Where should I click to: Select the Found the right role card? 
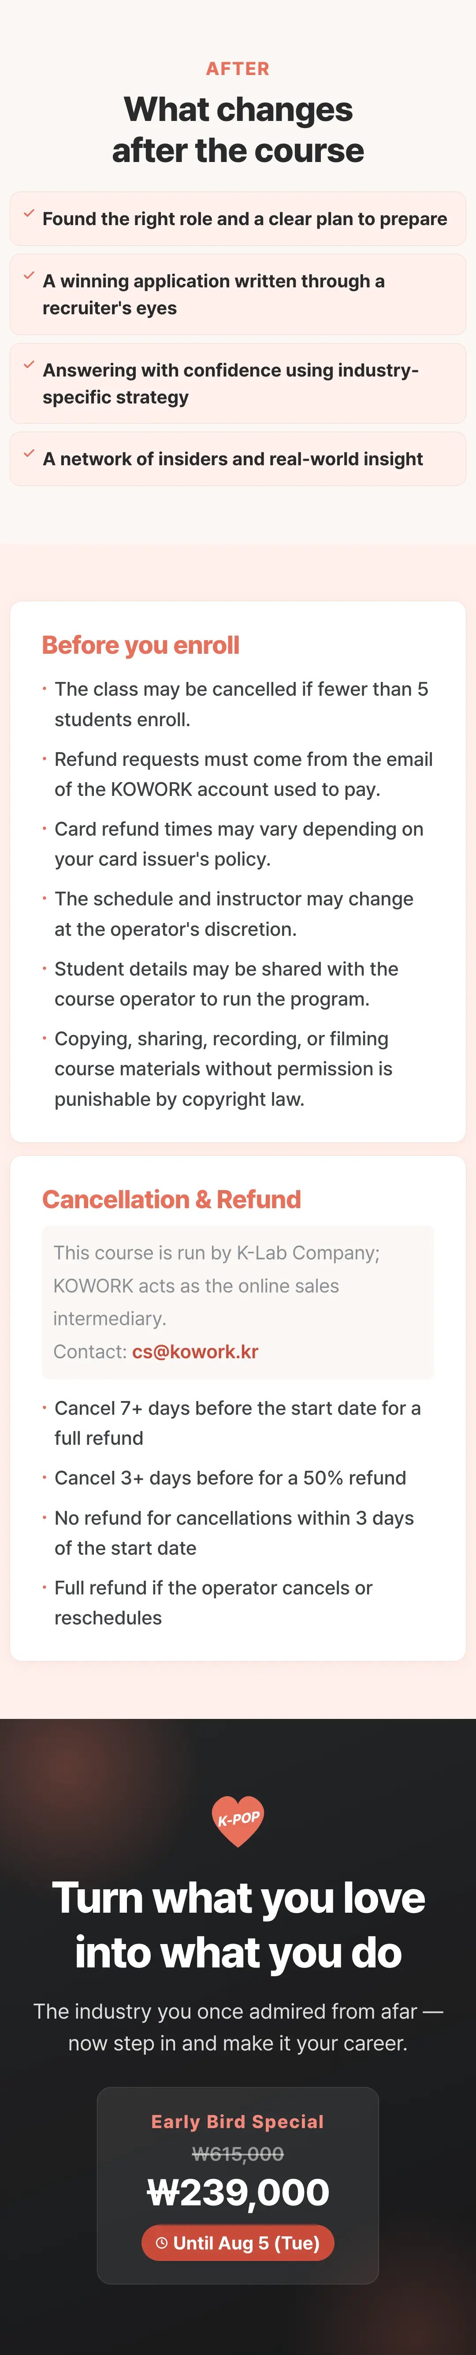point(238,219)
